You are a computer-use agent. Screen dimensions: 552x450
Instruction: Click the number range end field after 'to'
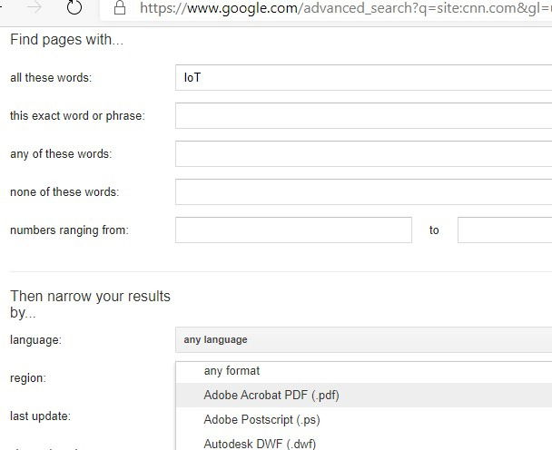(504, 230)
